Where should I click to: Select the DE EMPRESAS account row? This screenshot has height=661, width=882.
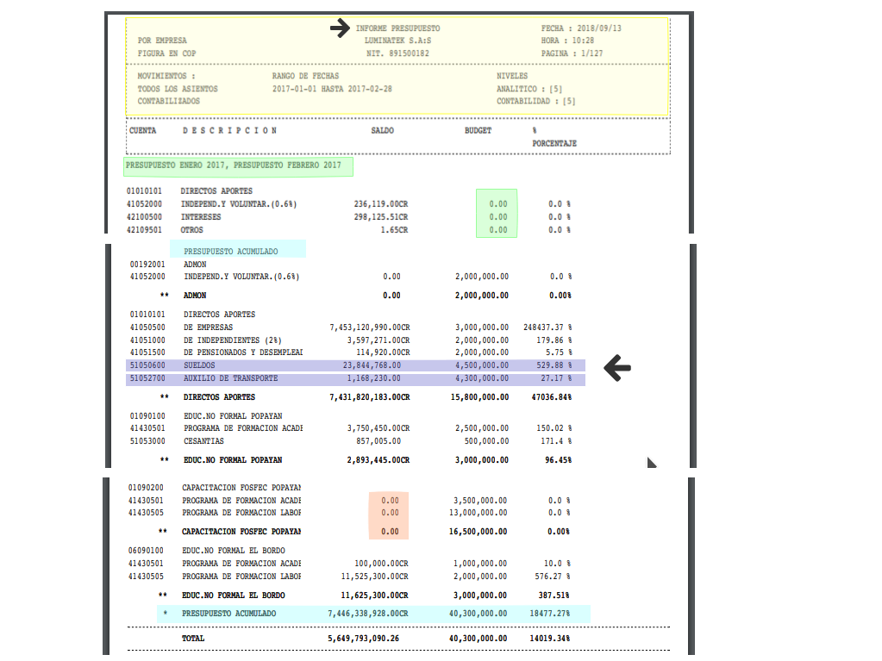click(x=355, y=327)
